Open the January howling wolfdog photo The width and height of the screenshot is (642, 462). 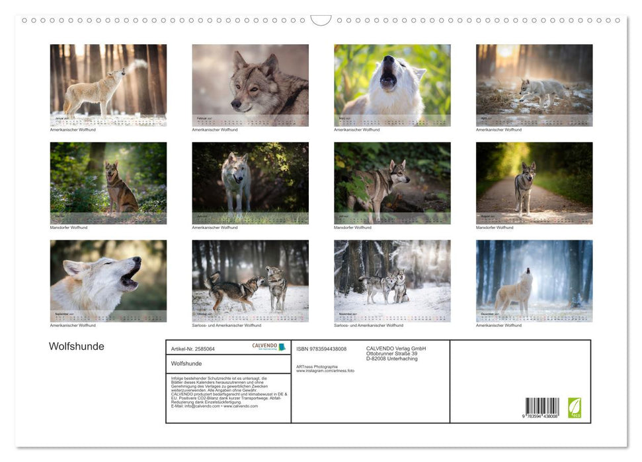(108, 85)
